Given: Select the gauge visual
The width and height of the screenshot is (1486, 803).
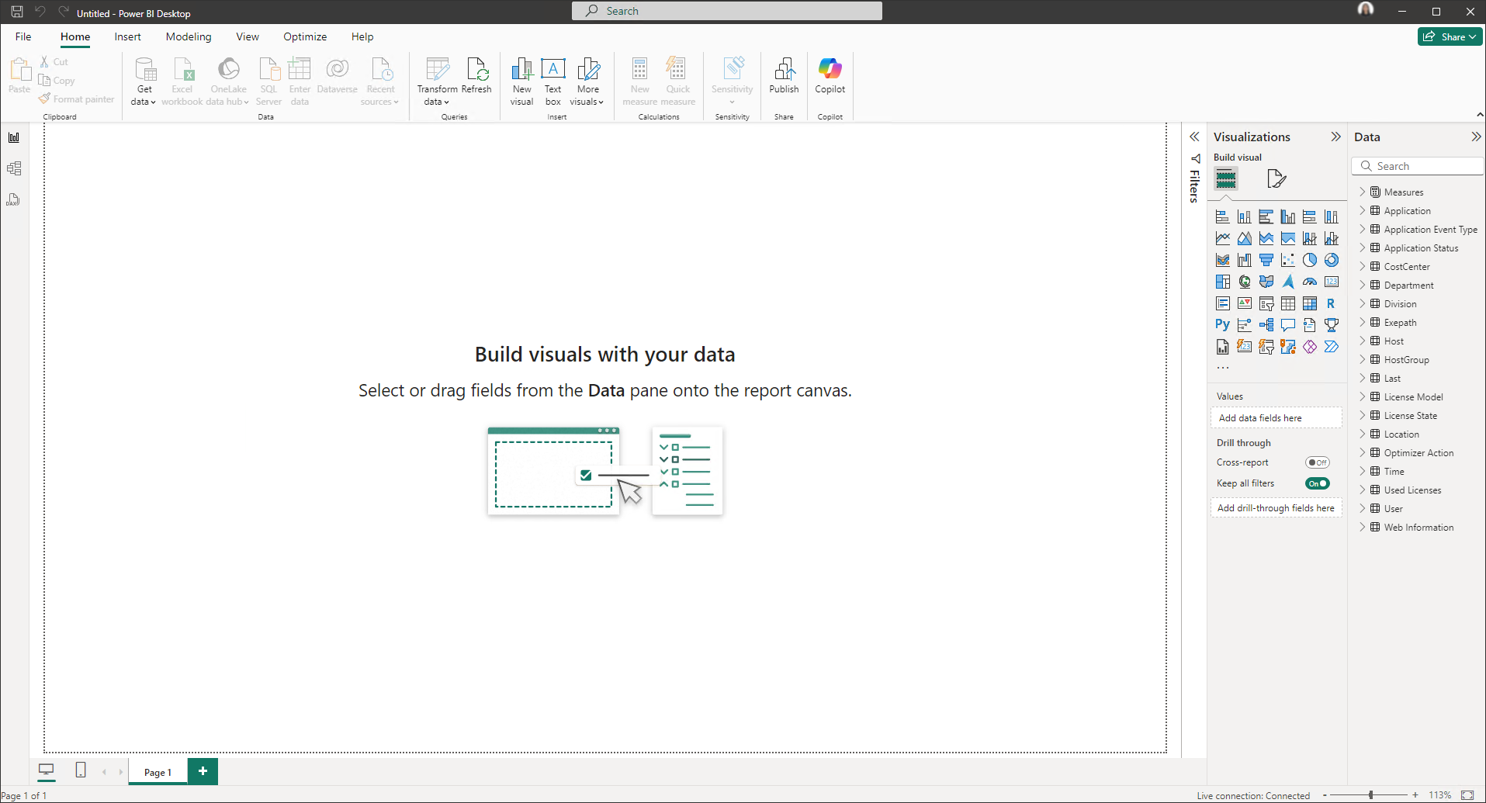Looking at the screenshot, I should click(x=1310, y=281).
